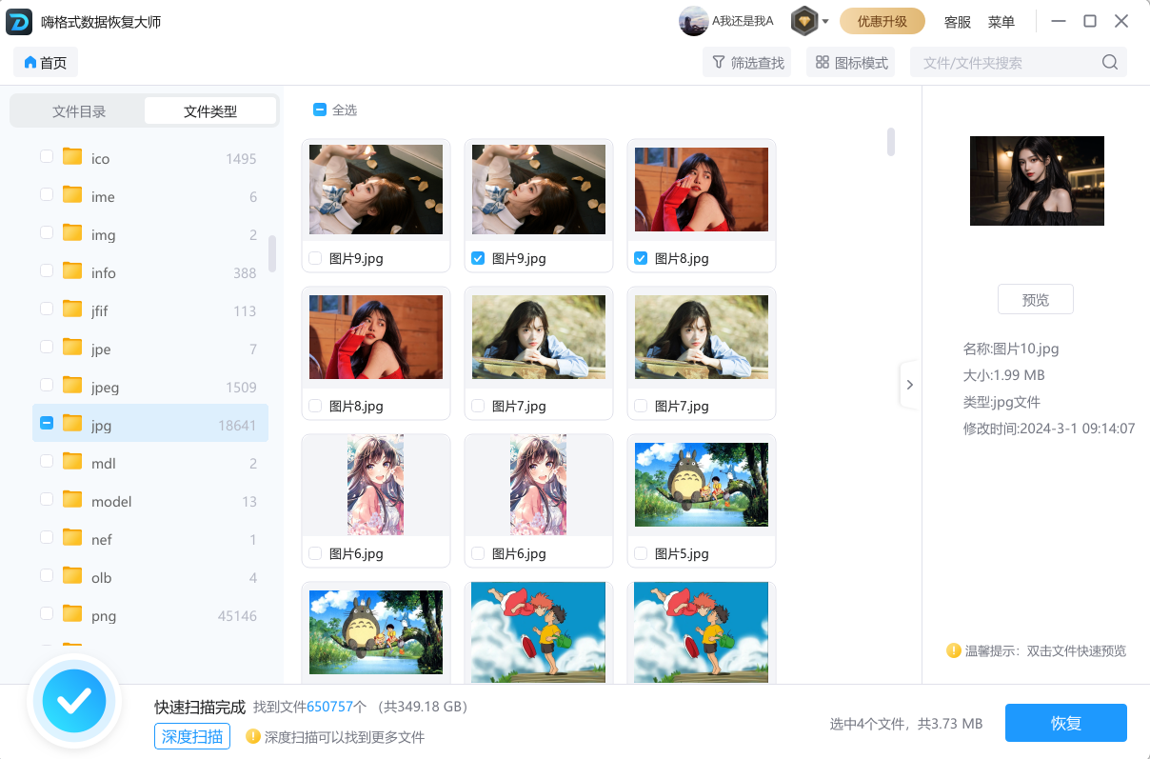Click the VIP gem badge icon
1150x759 pixels.
[x=804, y=21]
